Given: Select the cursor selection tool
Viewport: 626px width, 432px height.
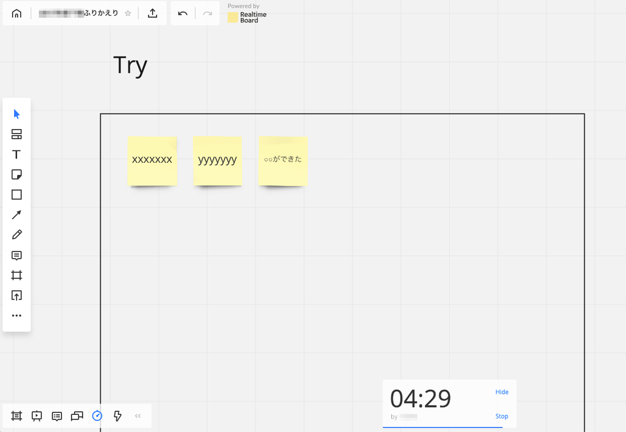Looking at the screenshot, I should 17,114.
